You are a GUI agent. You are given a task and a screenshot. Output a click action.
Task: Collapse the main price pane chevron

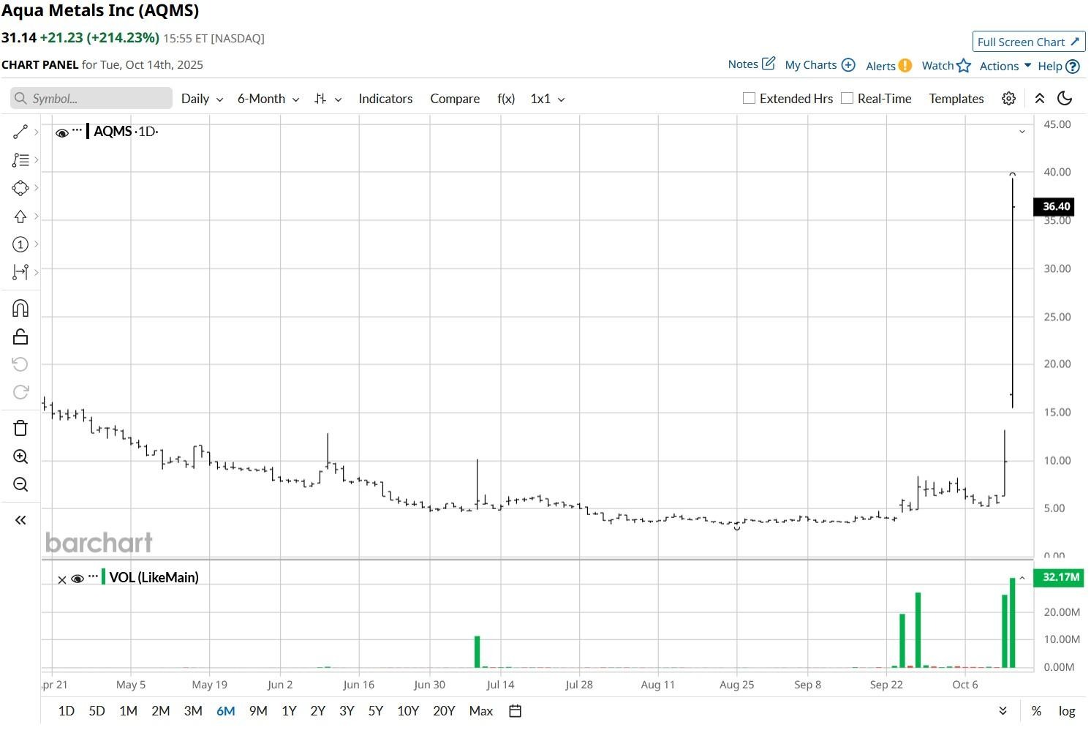pyautogui.click(x=1022, y=132)
